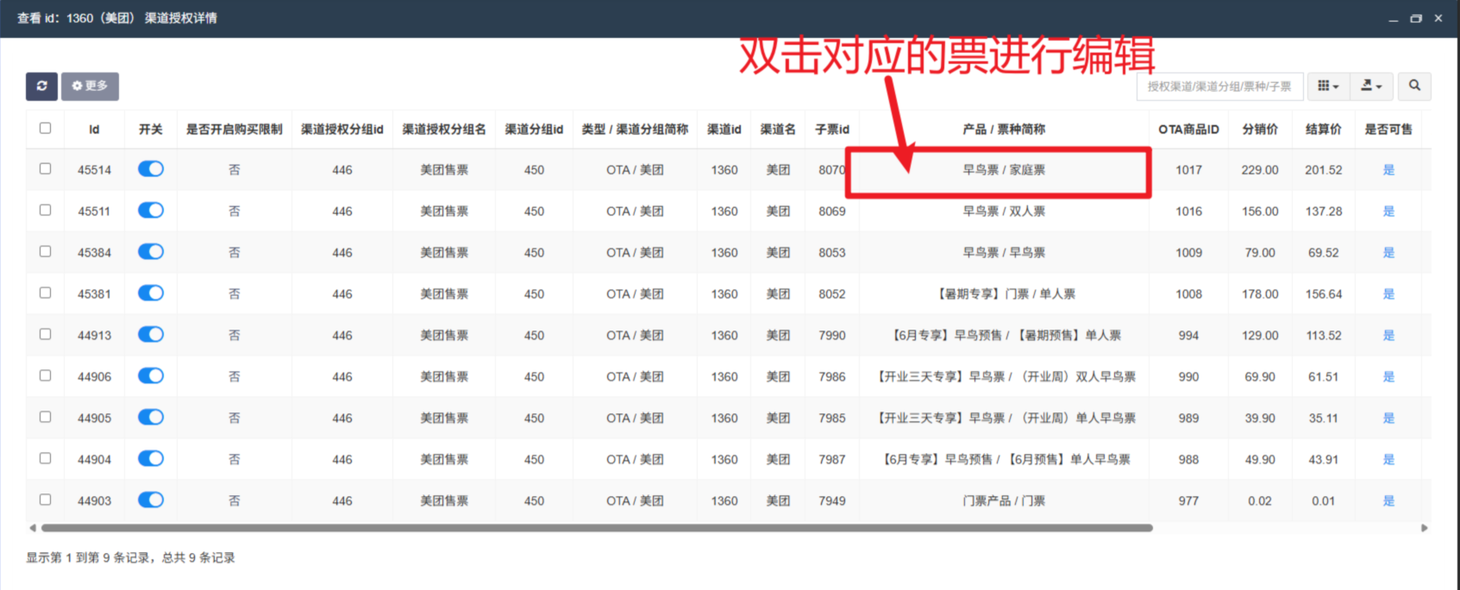Maximize the 渠道授权详情 dialog
This screenshot has width=1460, height=590.
tap(1416, 18)
